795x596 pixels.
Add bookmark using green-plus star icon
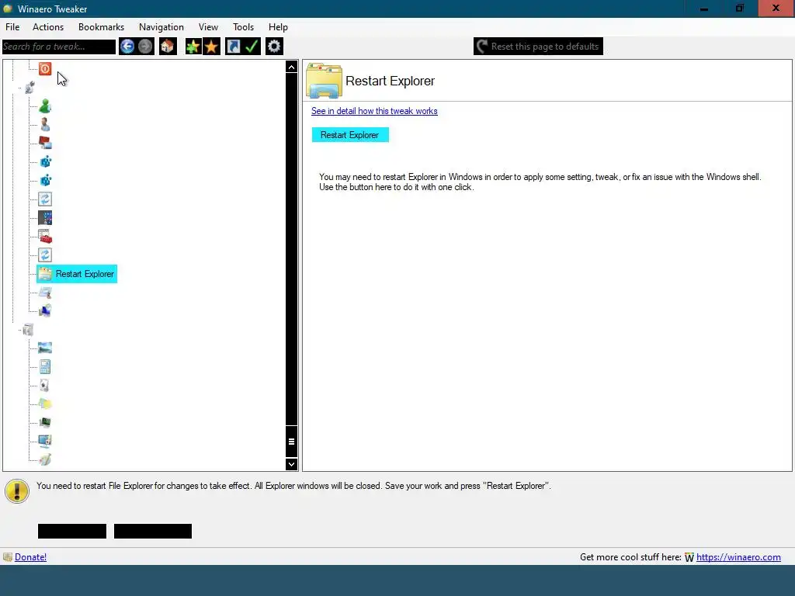[x=193, y=47]
